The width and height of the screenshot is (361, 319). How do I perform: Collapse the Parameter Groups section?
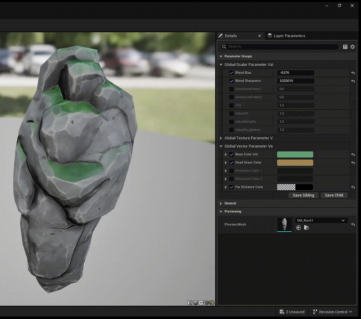(221, 56)
